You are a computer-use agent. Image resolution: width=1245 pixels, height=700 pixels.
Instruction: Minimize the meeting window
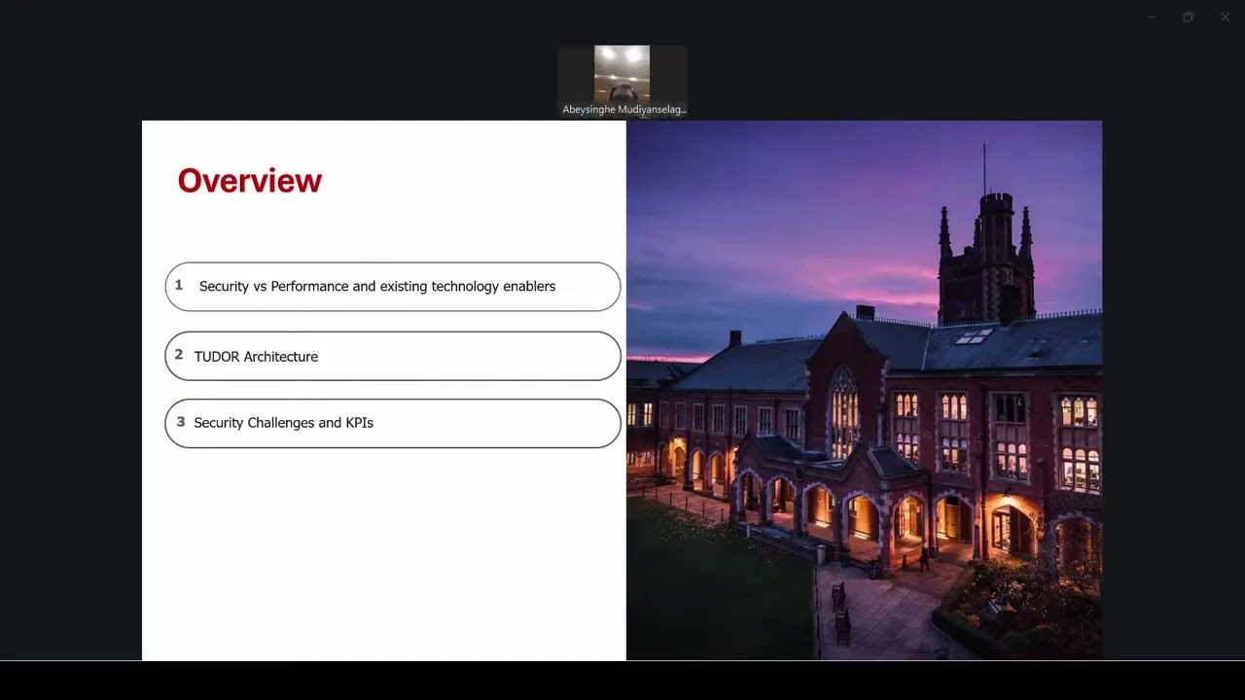(x=1151, y=17)
